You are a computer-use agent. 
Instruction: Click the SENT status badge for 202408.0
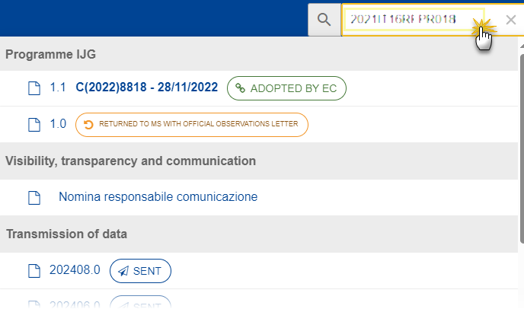(140, 271)
